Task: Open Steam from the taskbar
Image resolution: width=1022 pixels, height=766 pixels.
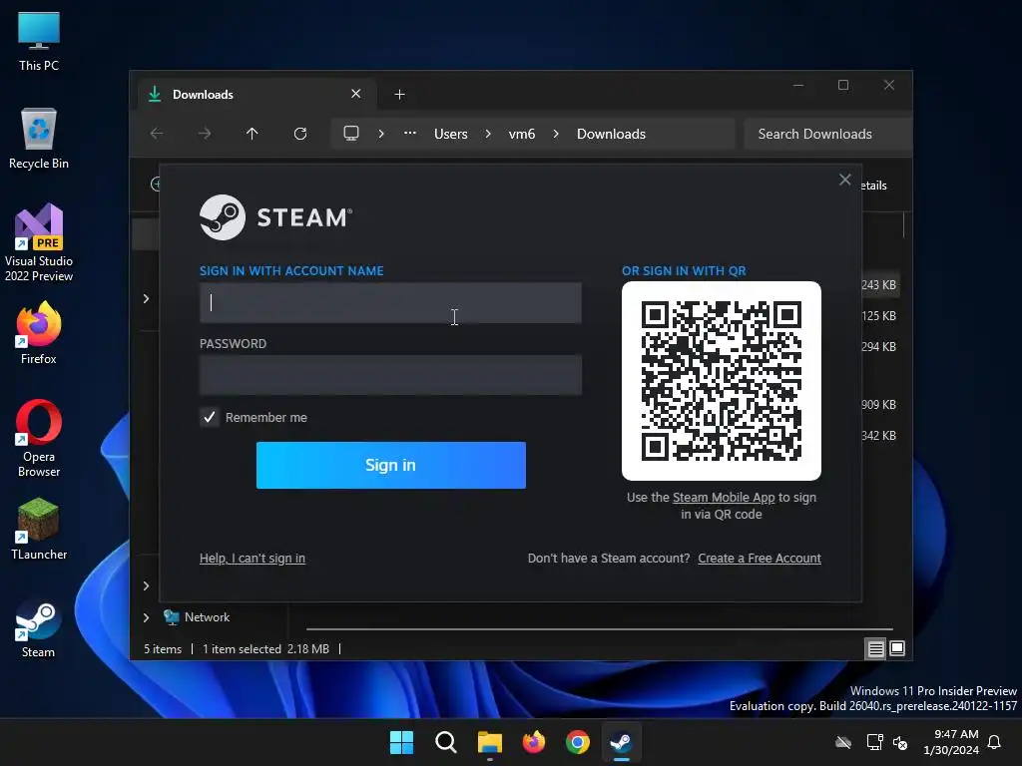Action: [x=621, y=742]
